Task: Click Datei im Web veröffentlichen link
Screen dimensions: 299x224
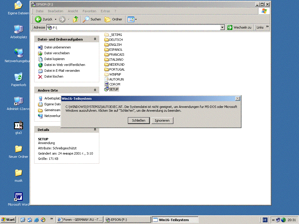Action: pos(65,65)
